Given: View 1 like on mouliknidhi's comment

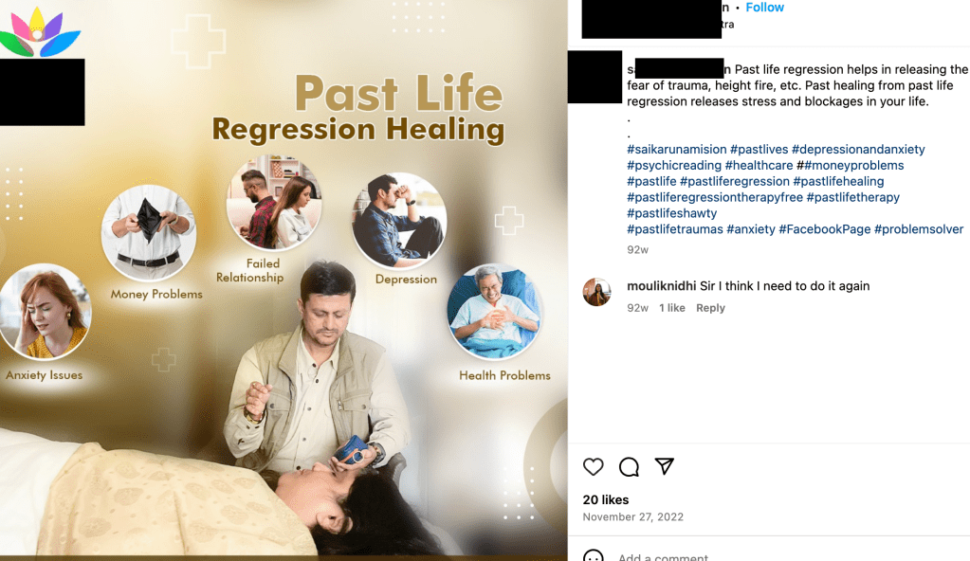Looking at the screenshot, I should click(672, 308).
